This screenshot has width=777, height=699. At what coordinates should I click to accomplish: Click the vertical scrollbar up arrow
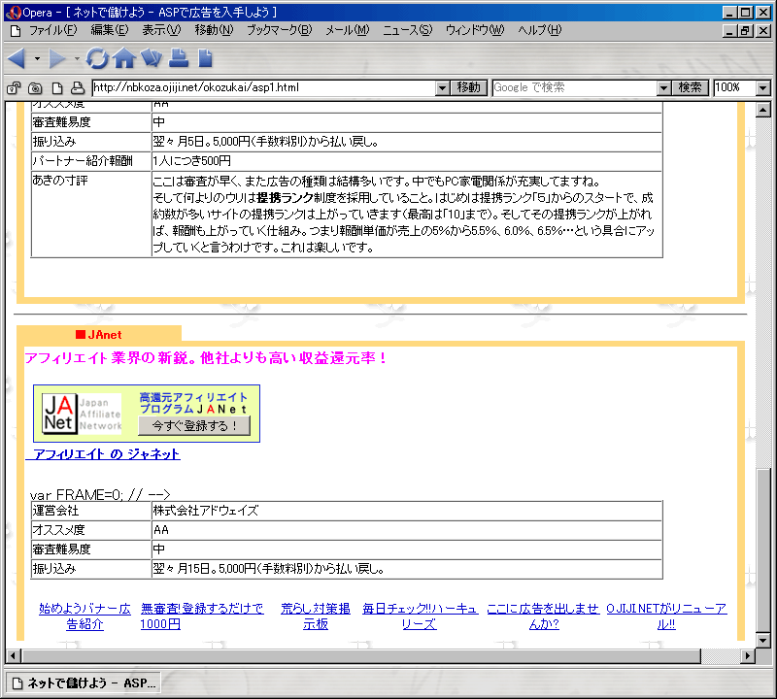pyautogui.click(x=763, y=110)
